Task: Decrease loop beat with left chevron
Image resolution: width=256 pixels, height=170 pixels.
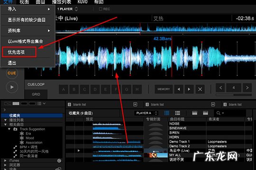Action: [220, 88]
